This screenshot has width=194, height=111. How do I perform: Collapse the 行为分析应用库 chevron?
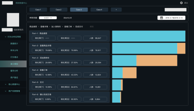(6, 37)
